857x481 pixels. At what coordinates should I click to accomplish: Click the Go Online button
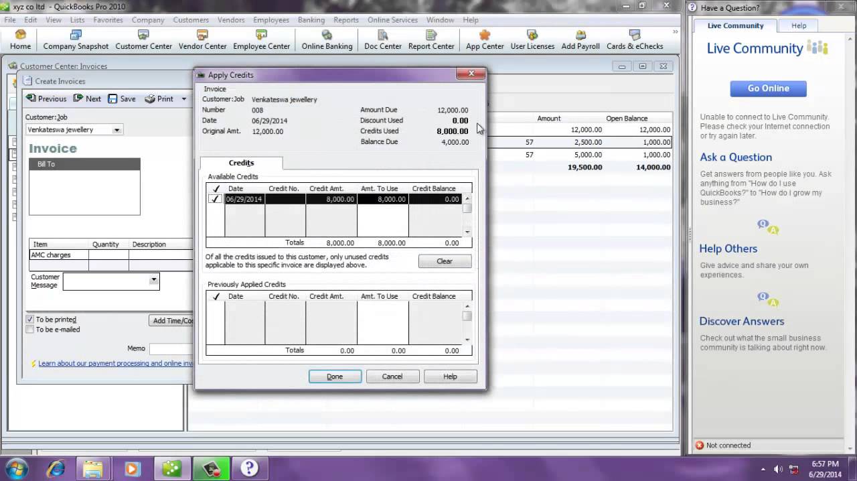tap(768, 88)
